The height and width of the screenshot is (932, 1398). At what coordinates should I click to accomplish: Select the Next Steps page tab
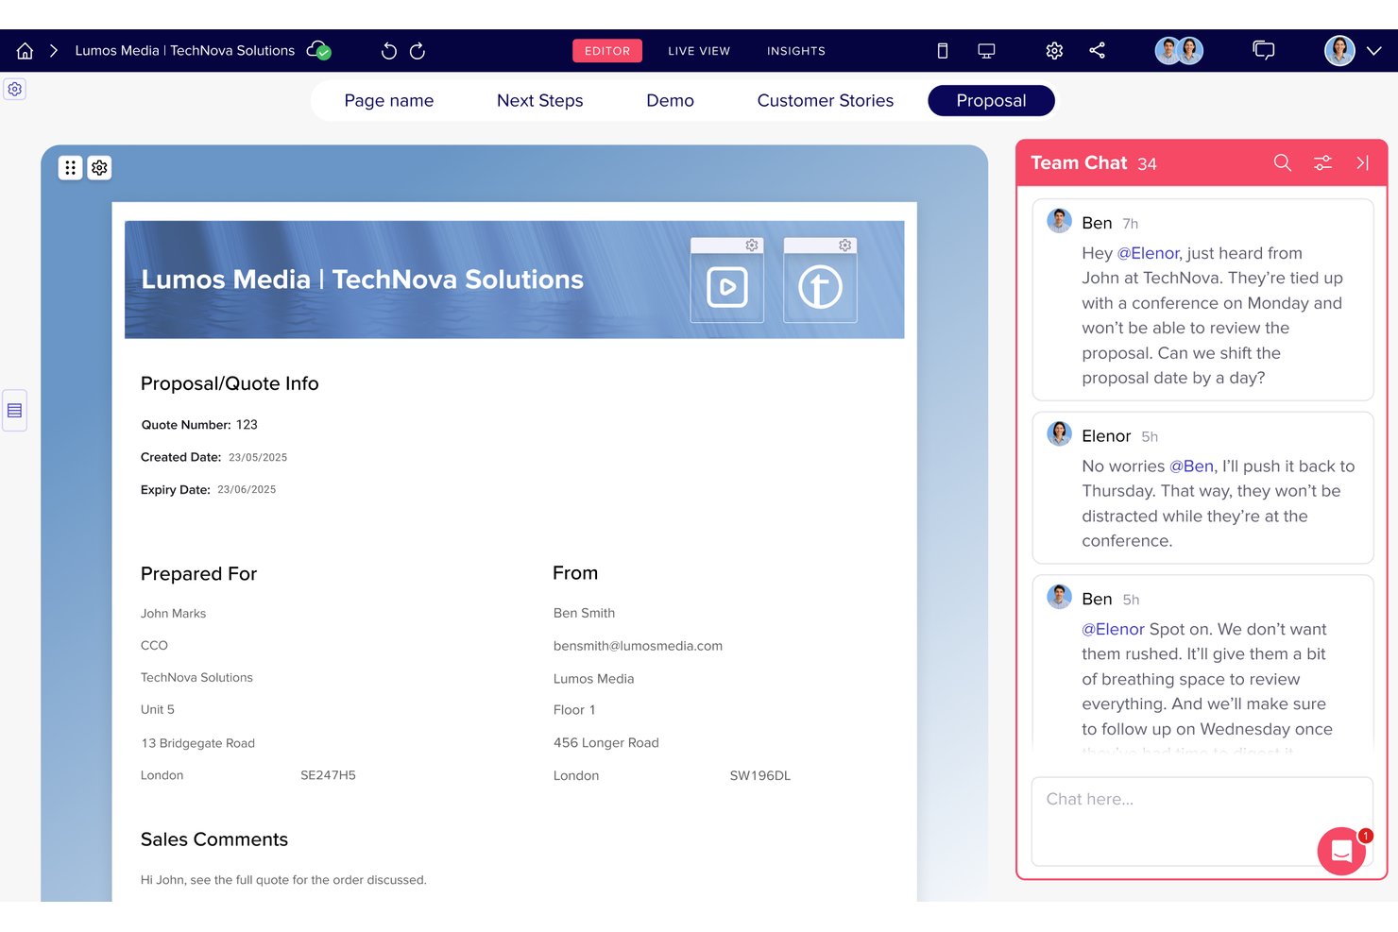tap(540, 100)
